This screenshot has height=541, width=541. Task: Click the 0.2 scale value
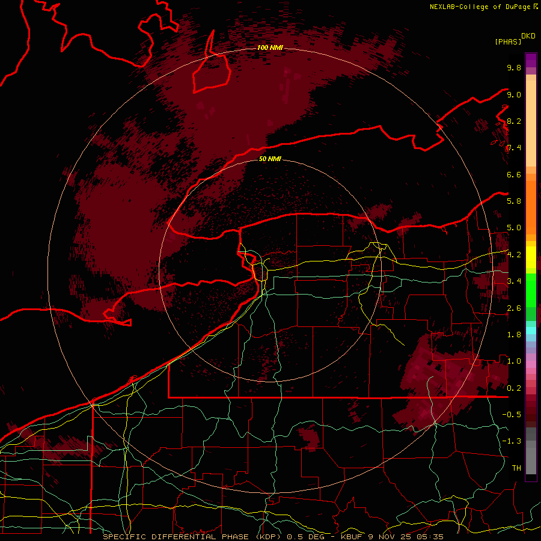514,388
